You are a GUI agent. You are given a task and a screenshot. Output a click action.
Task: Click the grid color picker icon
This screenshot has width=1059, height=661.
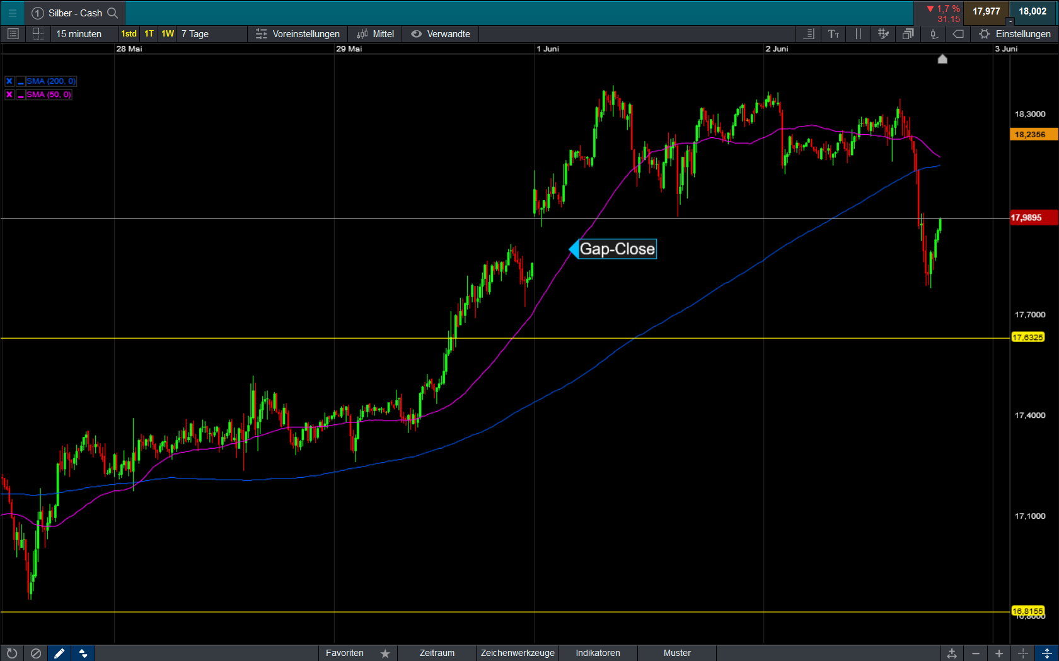tap(883, 34)
